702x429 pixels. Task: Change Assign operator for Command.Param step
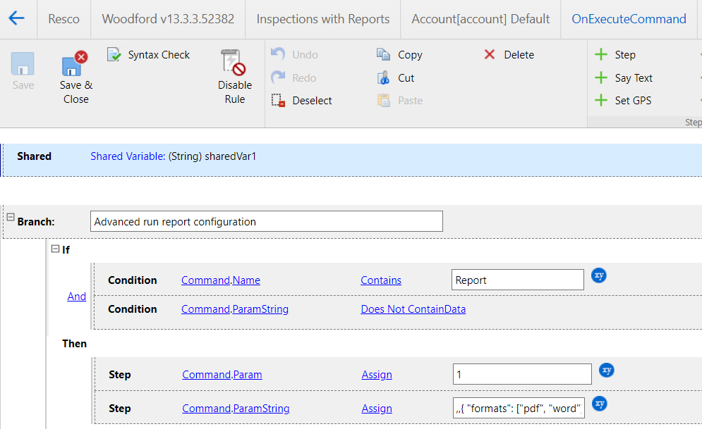click(x=377, y=375)
